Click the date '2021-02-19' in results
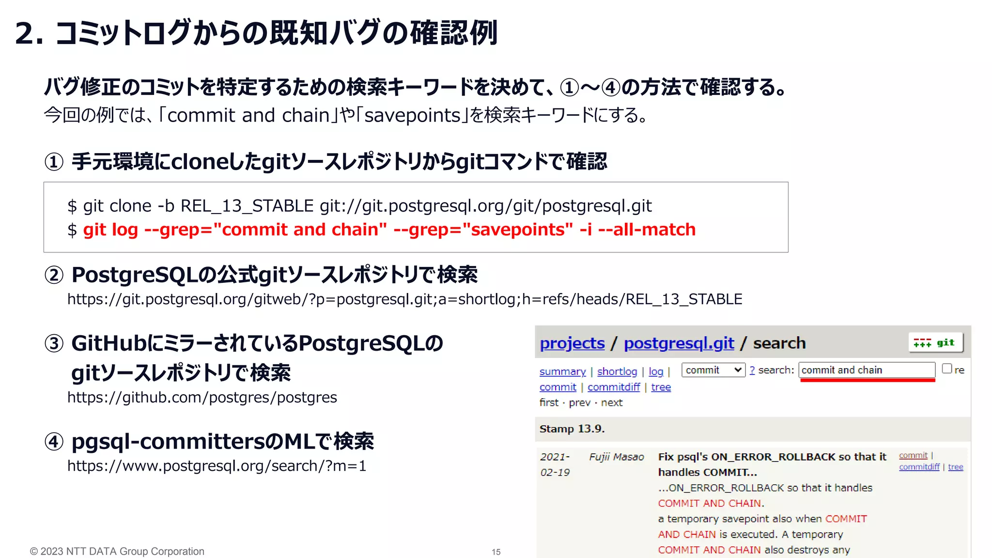 tap(555, 465)
